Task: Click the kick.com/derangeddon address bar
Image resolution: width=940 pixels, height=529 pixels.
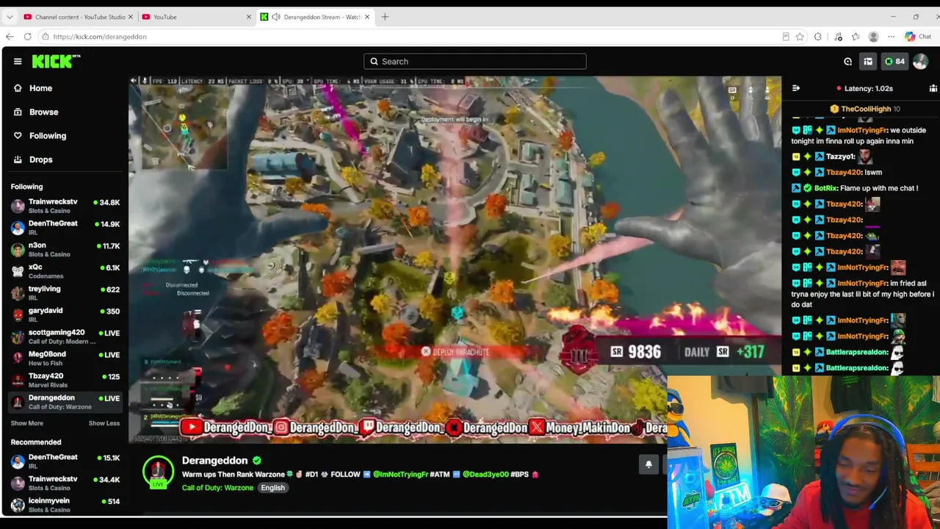Action: tap(411, 37)
